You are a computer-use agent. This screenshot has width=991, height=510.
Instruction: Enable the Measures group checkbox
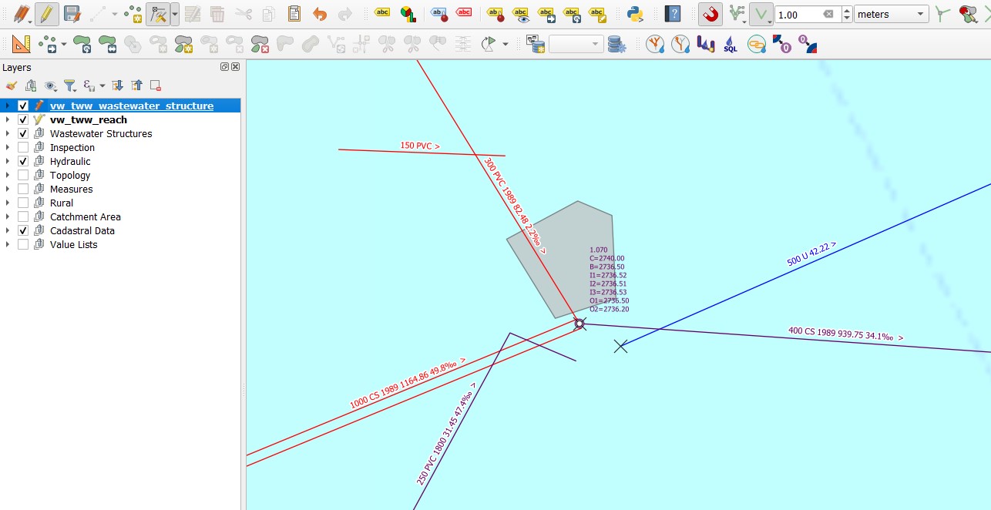(x=23, y=189)
